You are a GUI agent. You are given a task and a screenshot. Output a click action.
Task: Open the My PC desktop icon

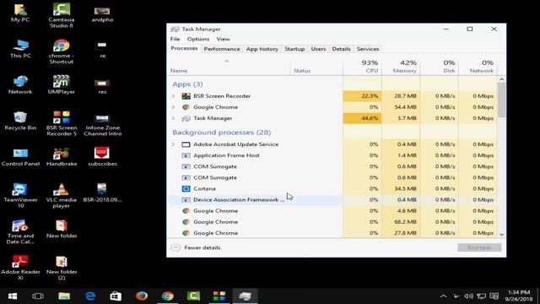tap(20, 14)
